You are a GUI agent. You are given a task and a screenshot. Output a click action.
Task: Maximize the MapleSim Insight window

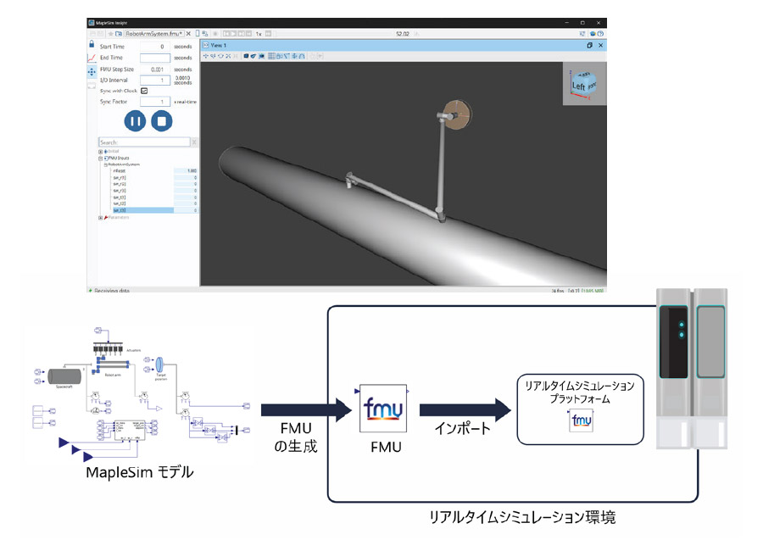tap(582, 22)
